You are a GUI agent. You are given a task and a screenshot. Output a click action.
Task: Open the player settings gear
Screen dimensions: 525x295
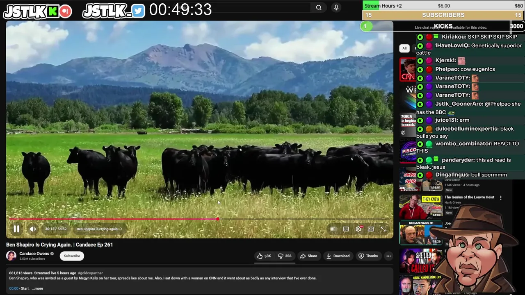click(x=358, y=229)
